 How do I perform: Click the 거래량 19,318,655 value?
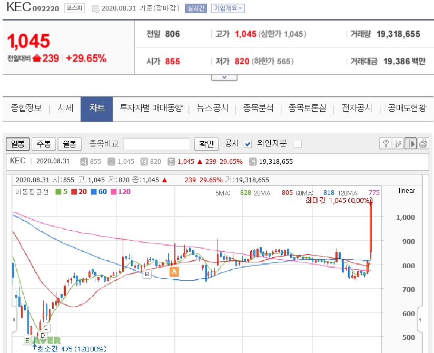point(398,34)
